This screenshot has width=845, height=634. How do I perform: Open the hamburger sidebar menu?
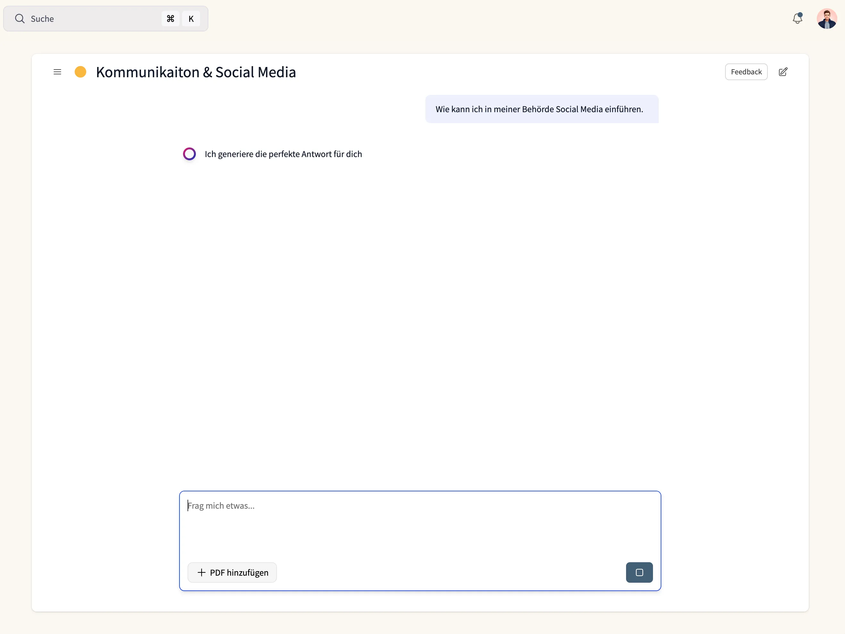(x=57, y=72)
